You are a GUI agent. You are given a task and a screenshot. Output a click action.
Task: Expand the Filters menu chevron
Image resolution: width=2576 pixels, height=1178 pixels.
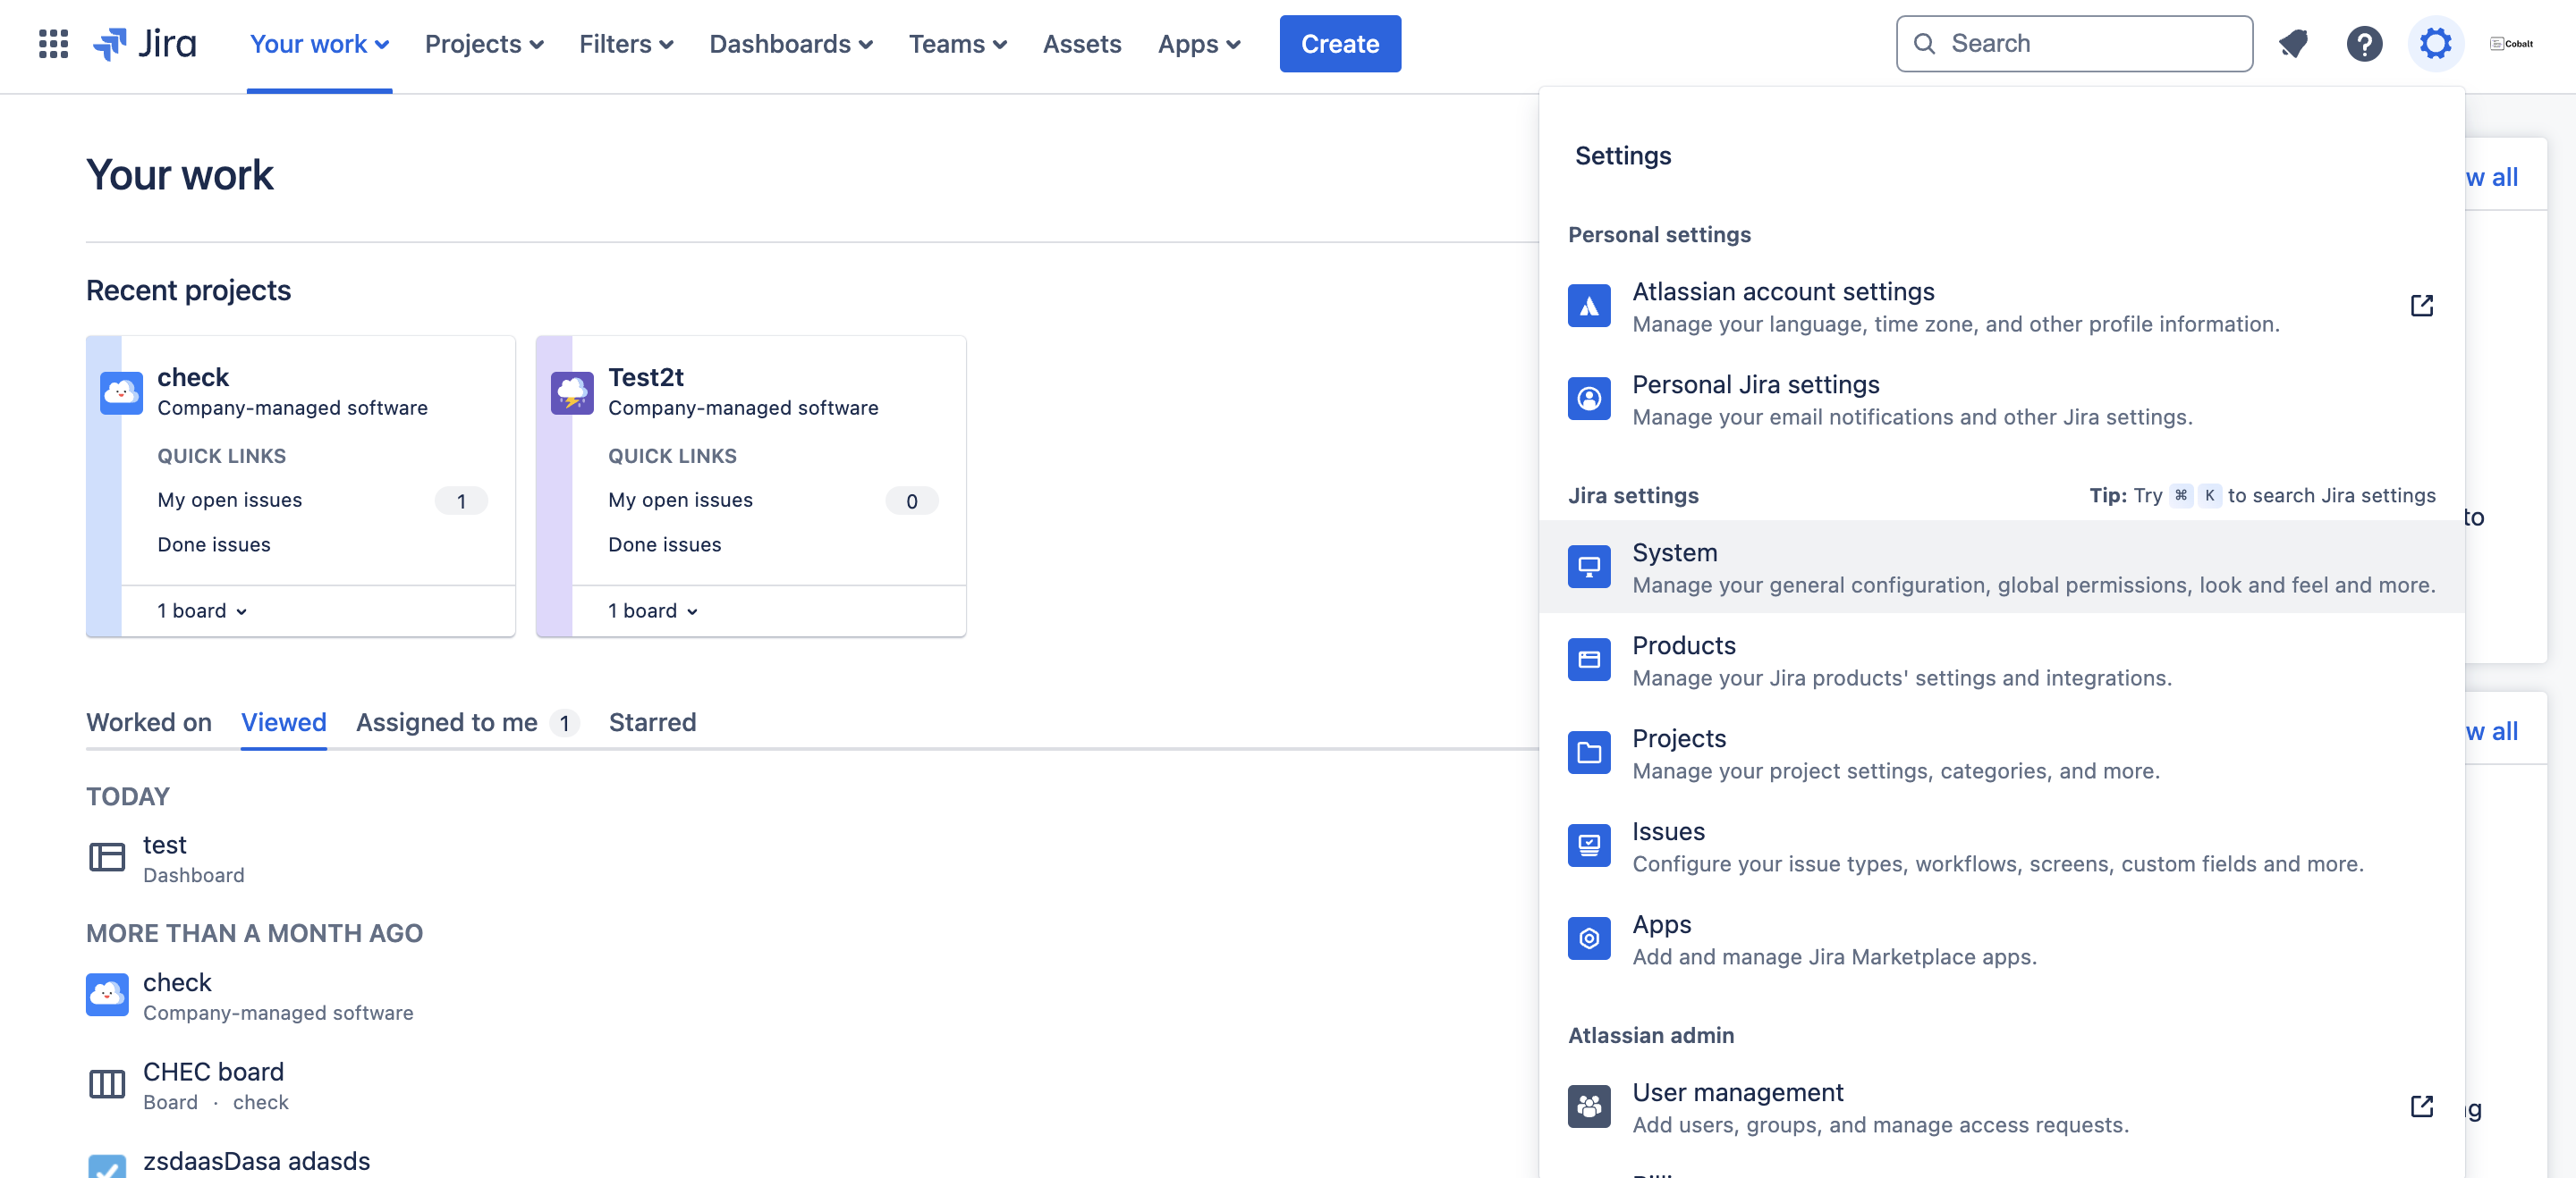pos(668,45)
